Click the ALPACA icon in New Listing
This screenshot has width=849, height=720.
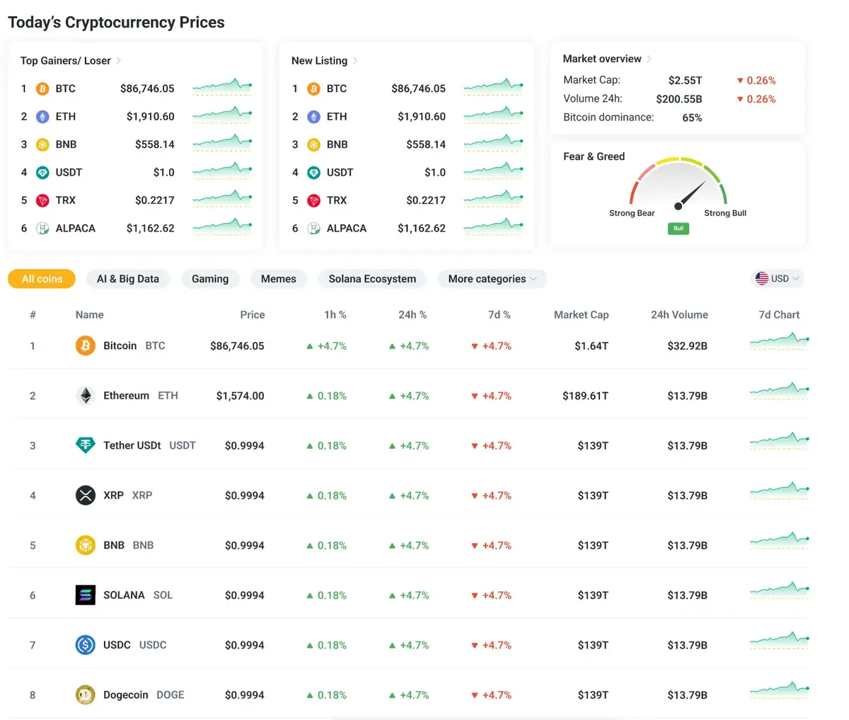click(313, 229)
